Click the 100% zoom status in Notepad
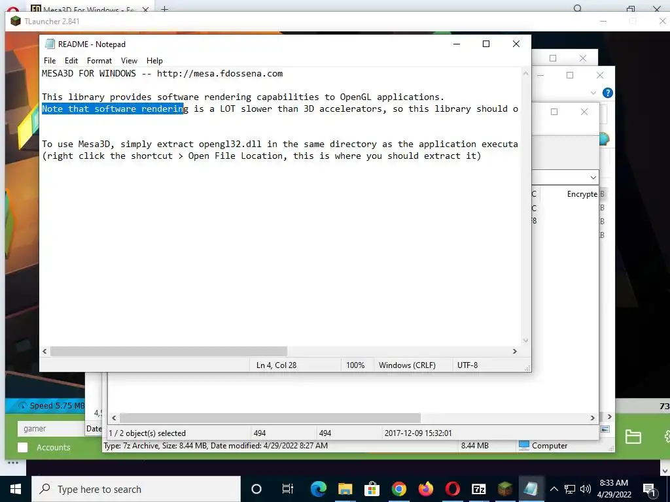 click(355, 365)
